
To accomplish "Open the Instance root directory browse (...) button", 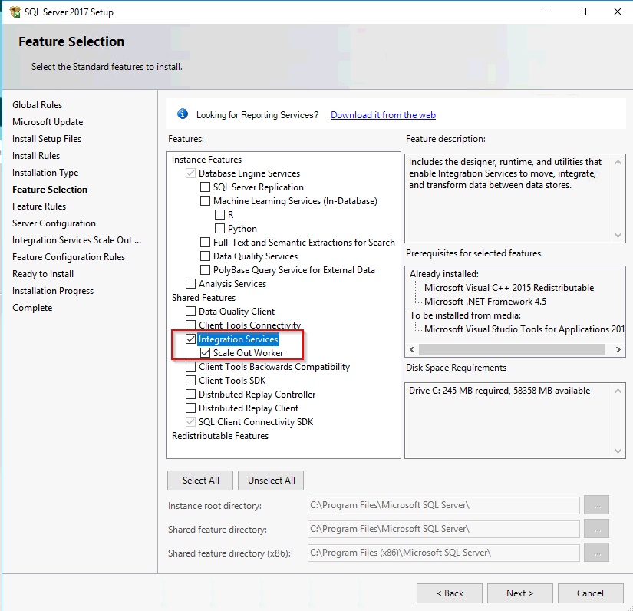I will 596,505.
